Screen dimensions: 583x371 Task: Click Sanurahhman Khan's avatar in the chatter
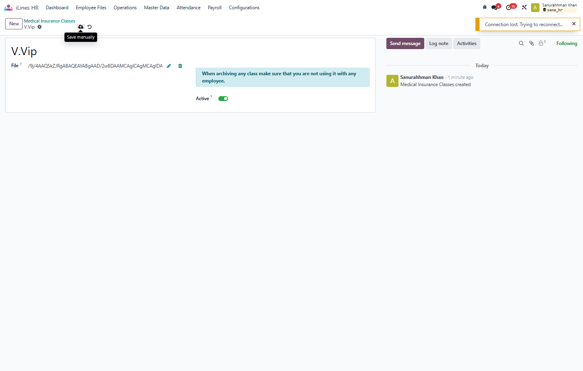[392, 81]
